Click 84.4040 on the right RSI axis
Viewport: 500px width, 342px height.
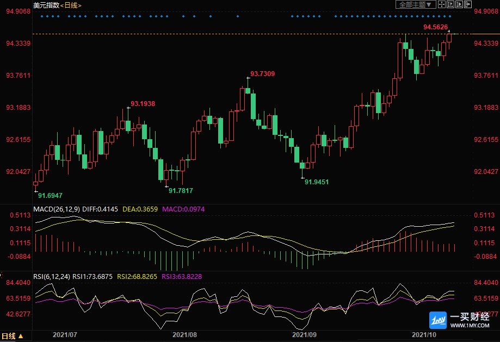pos(486,282)
